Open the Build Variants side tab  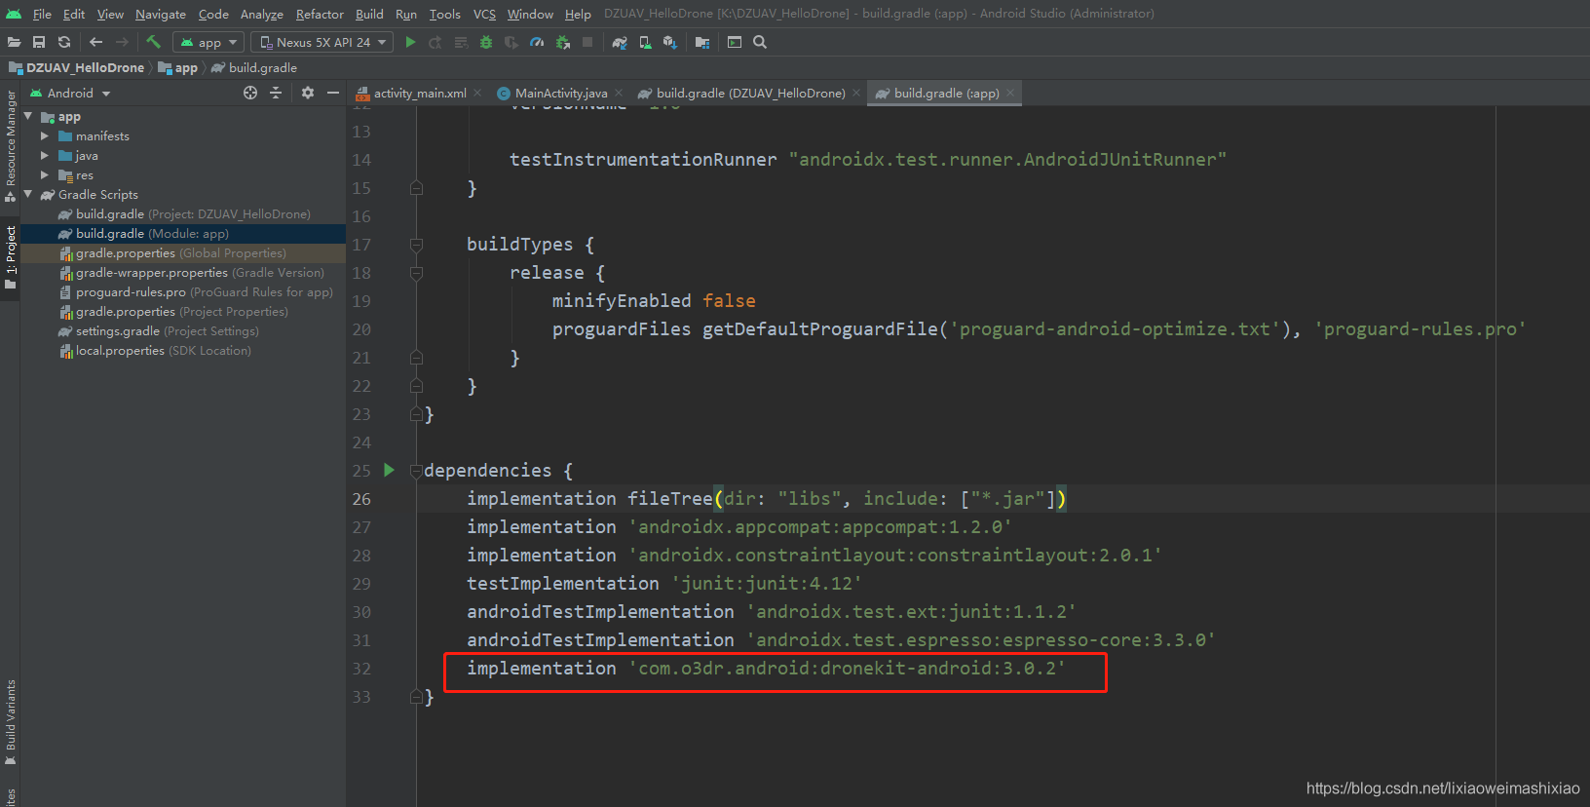11,721
